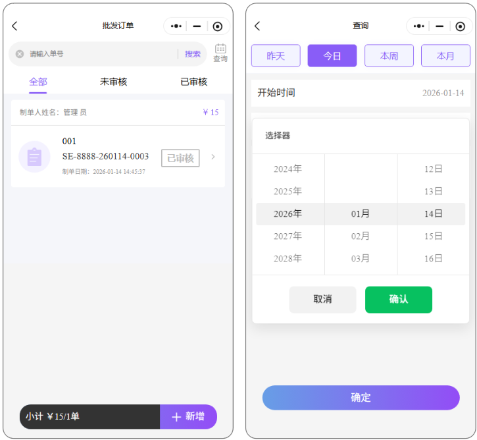477x440 pixels.
Task: Tap the clipboard icon of order 001
Action: coord(34,157)
